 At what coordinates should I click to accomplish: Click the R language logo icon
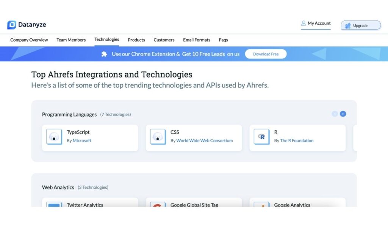click(261, 137)
